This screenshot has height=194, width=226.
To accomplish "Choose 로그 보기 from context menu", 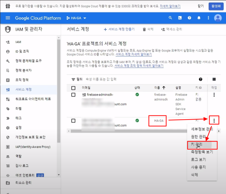I will [202, 159].
